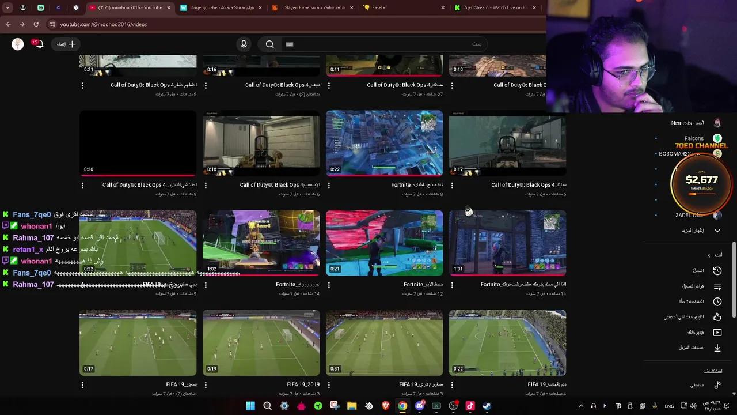Image resolution: width=737 pixels, height=415 pixels.
Task: Click the ENG language indicator
Action: 669,406
